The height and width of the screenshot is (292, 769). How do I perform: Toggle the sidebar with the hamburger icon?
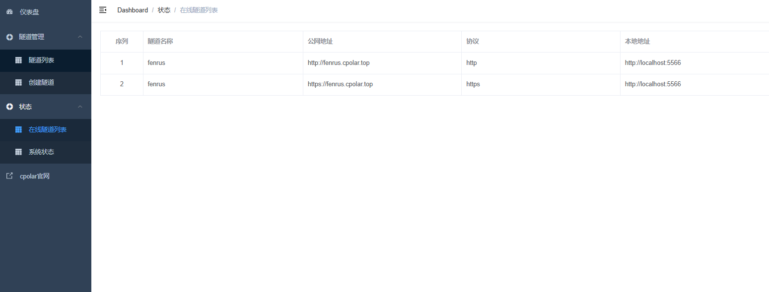103,10
